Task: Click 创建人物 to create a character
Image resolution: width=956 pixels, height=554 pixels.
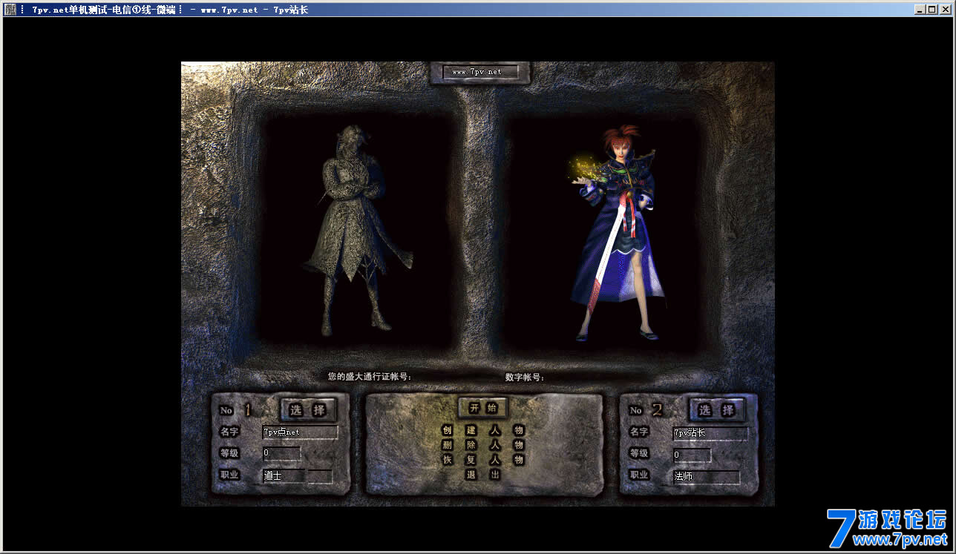Action: (483, 430)
